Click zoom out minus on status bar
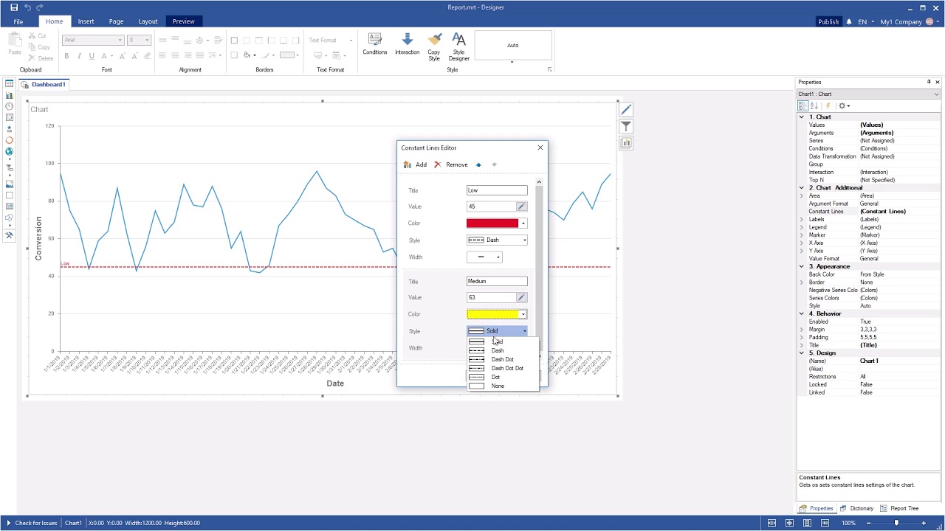 point(870,523)
